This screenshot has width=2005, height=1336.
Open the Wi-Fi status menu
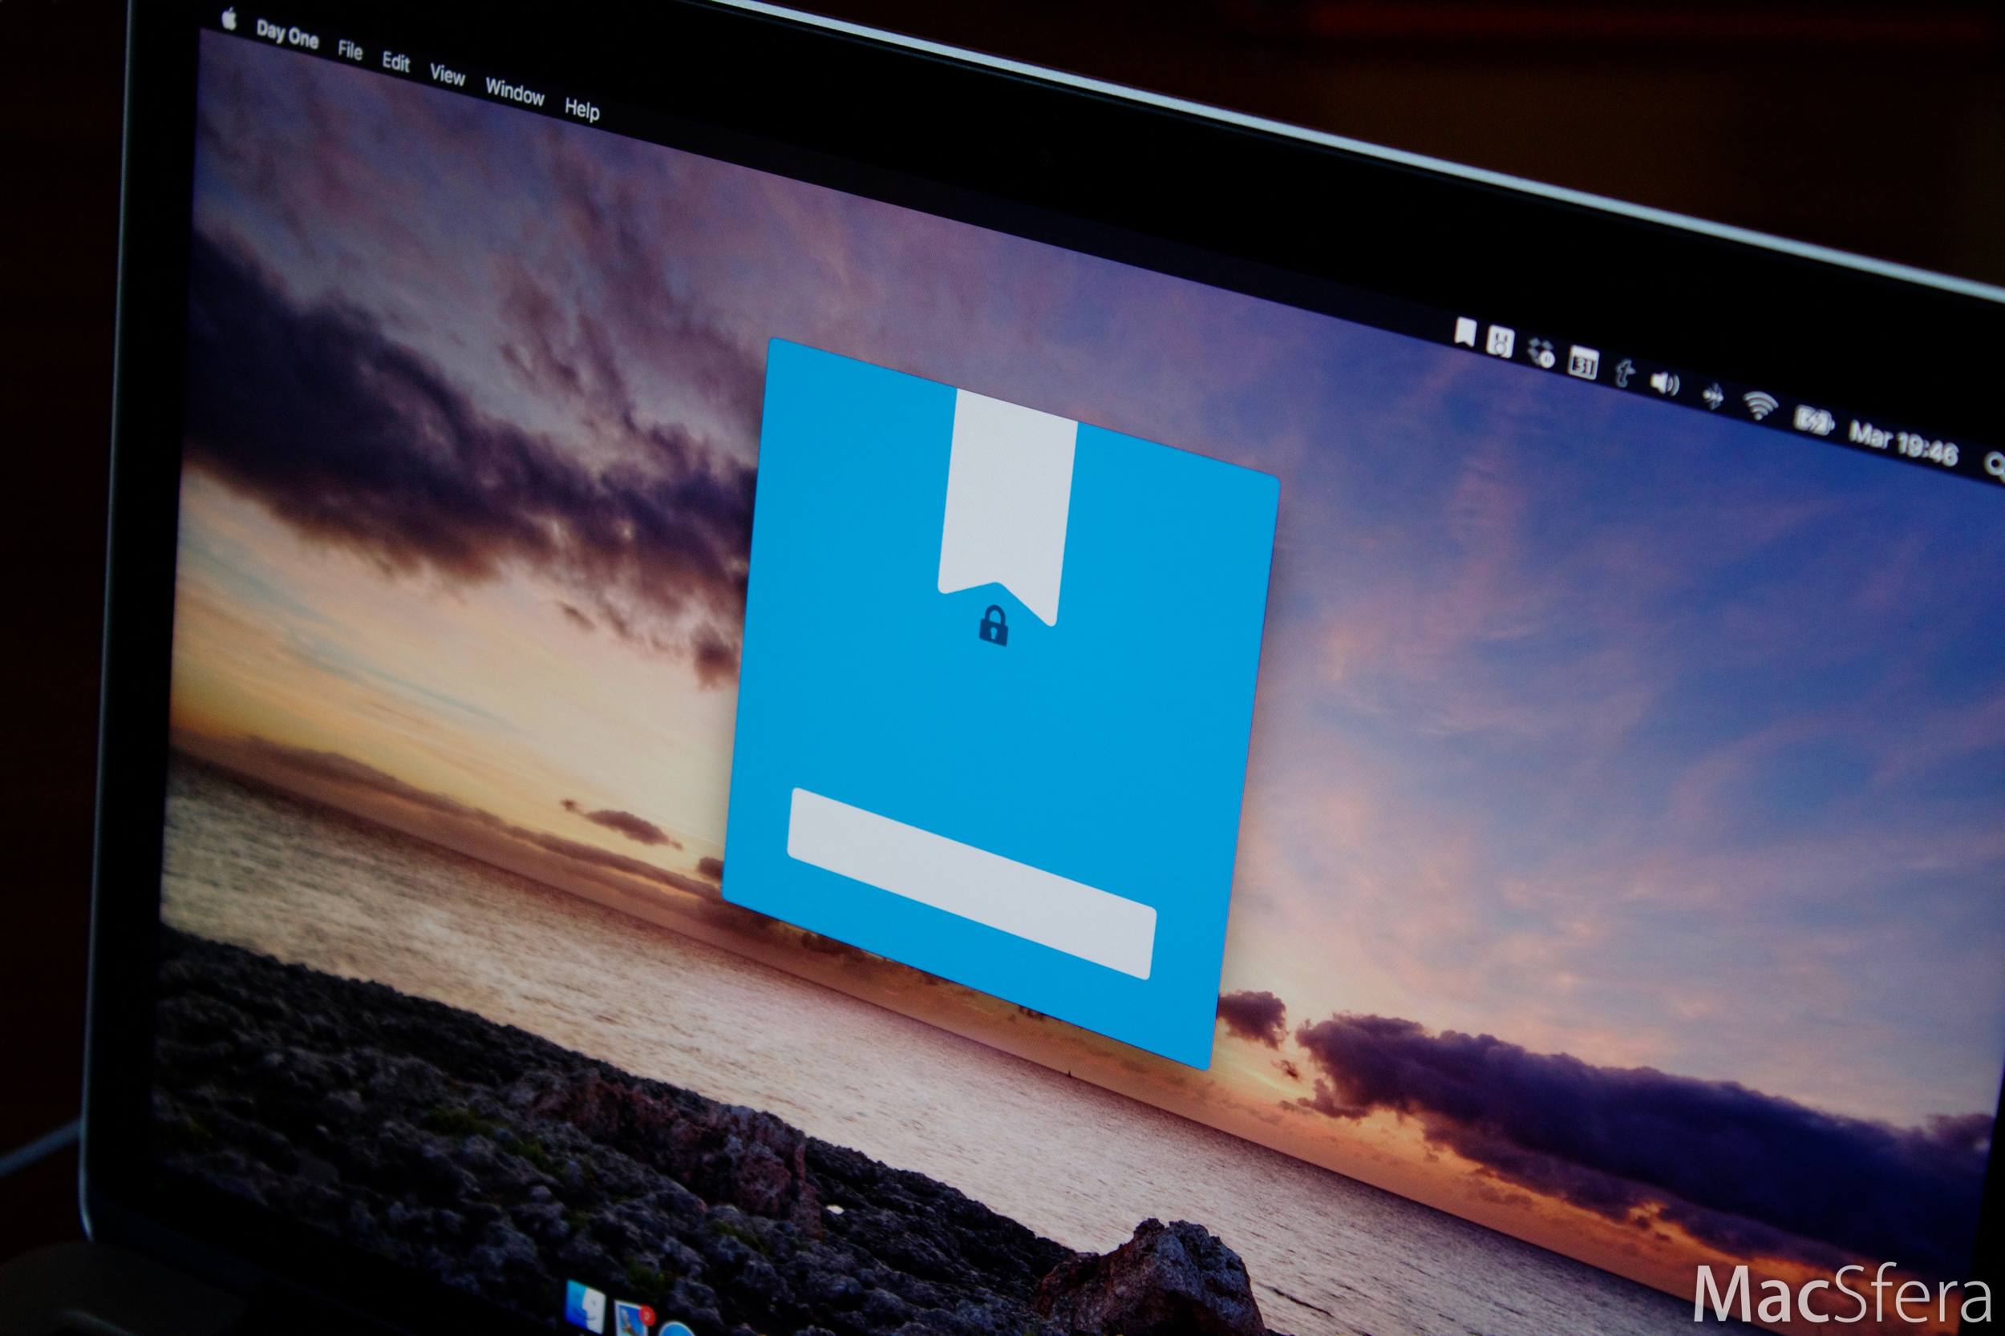1760,407
